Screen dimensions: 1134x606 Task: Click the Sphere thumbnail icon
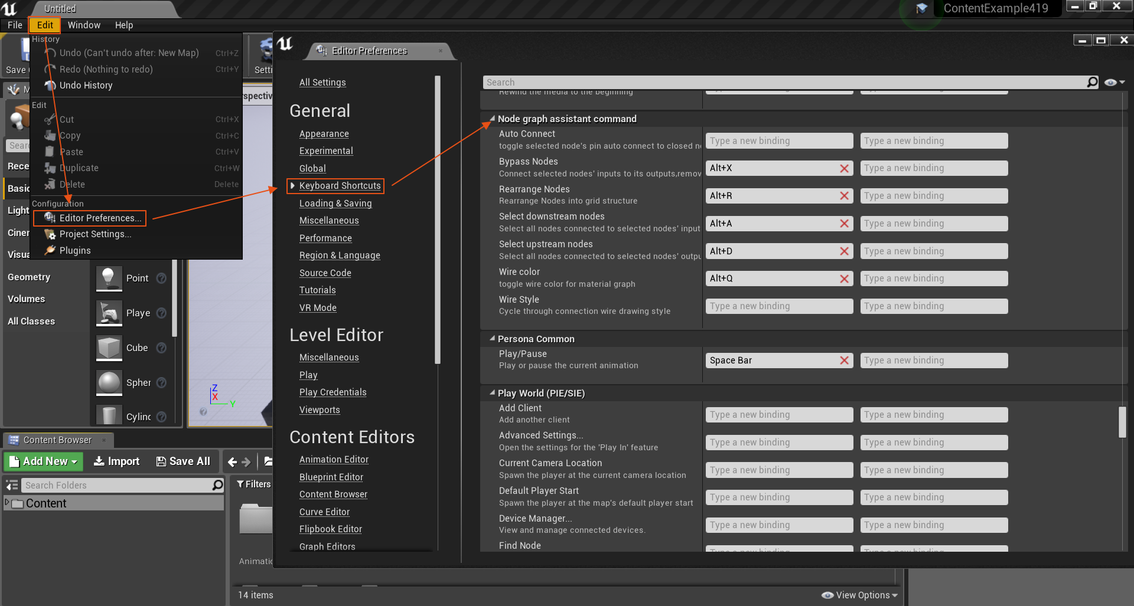pyautogui.click(x=109, y=382)
